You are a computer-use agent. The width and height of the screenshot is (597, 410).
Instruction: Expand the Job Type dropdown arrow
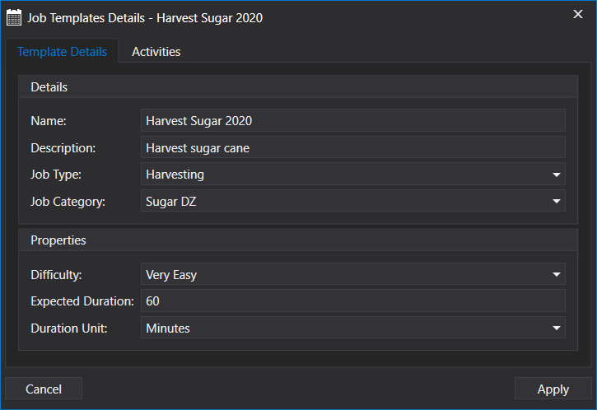pos(557,175)
